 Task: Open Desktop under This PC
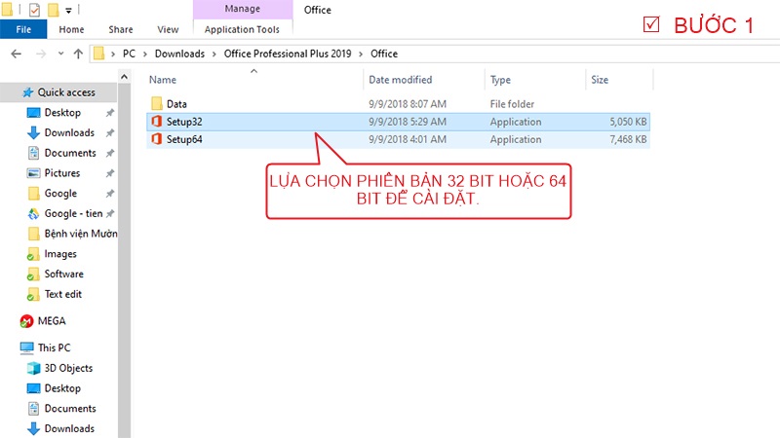(x=62, y=388)
